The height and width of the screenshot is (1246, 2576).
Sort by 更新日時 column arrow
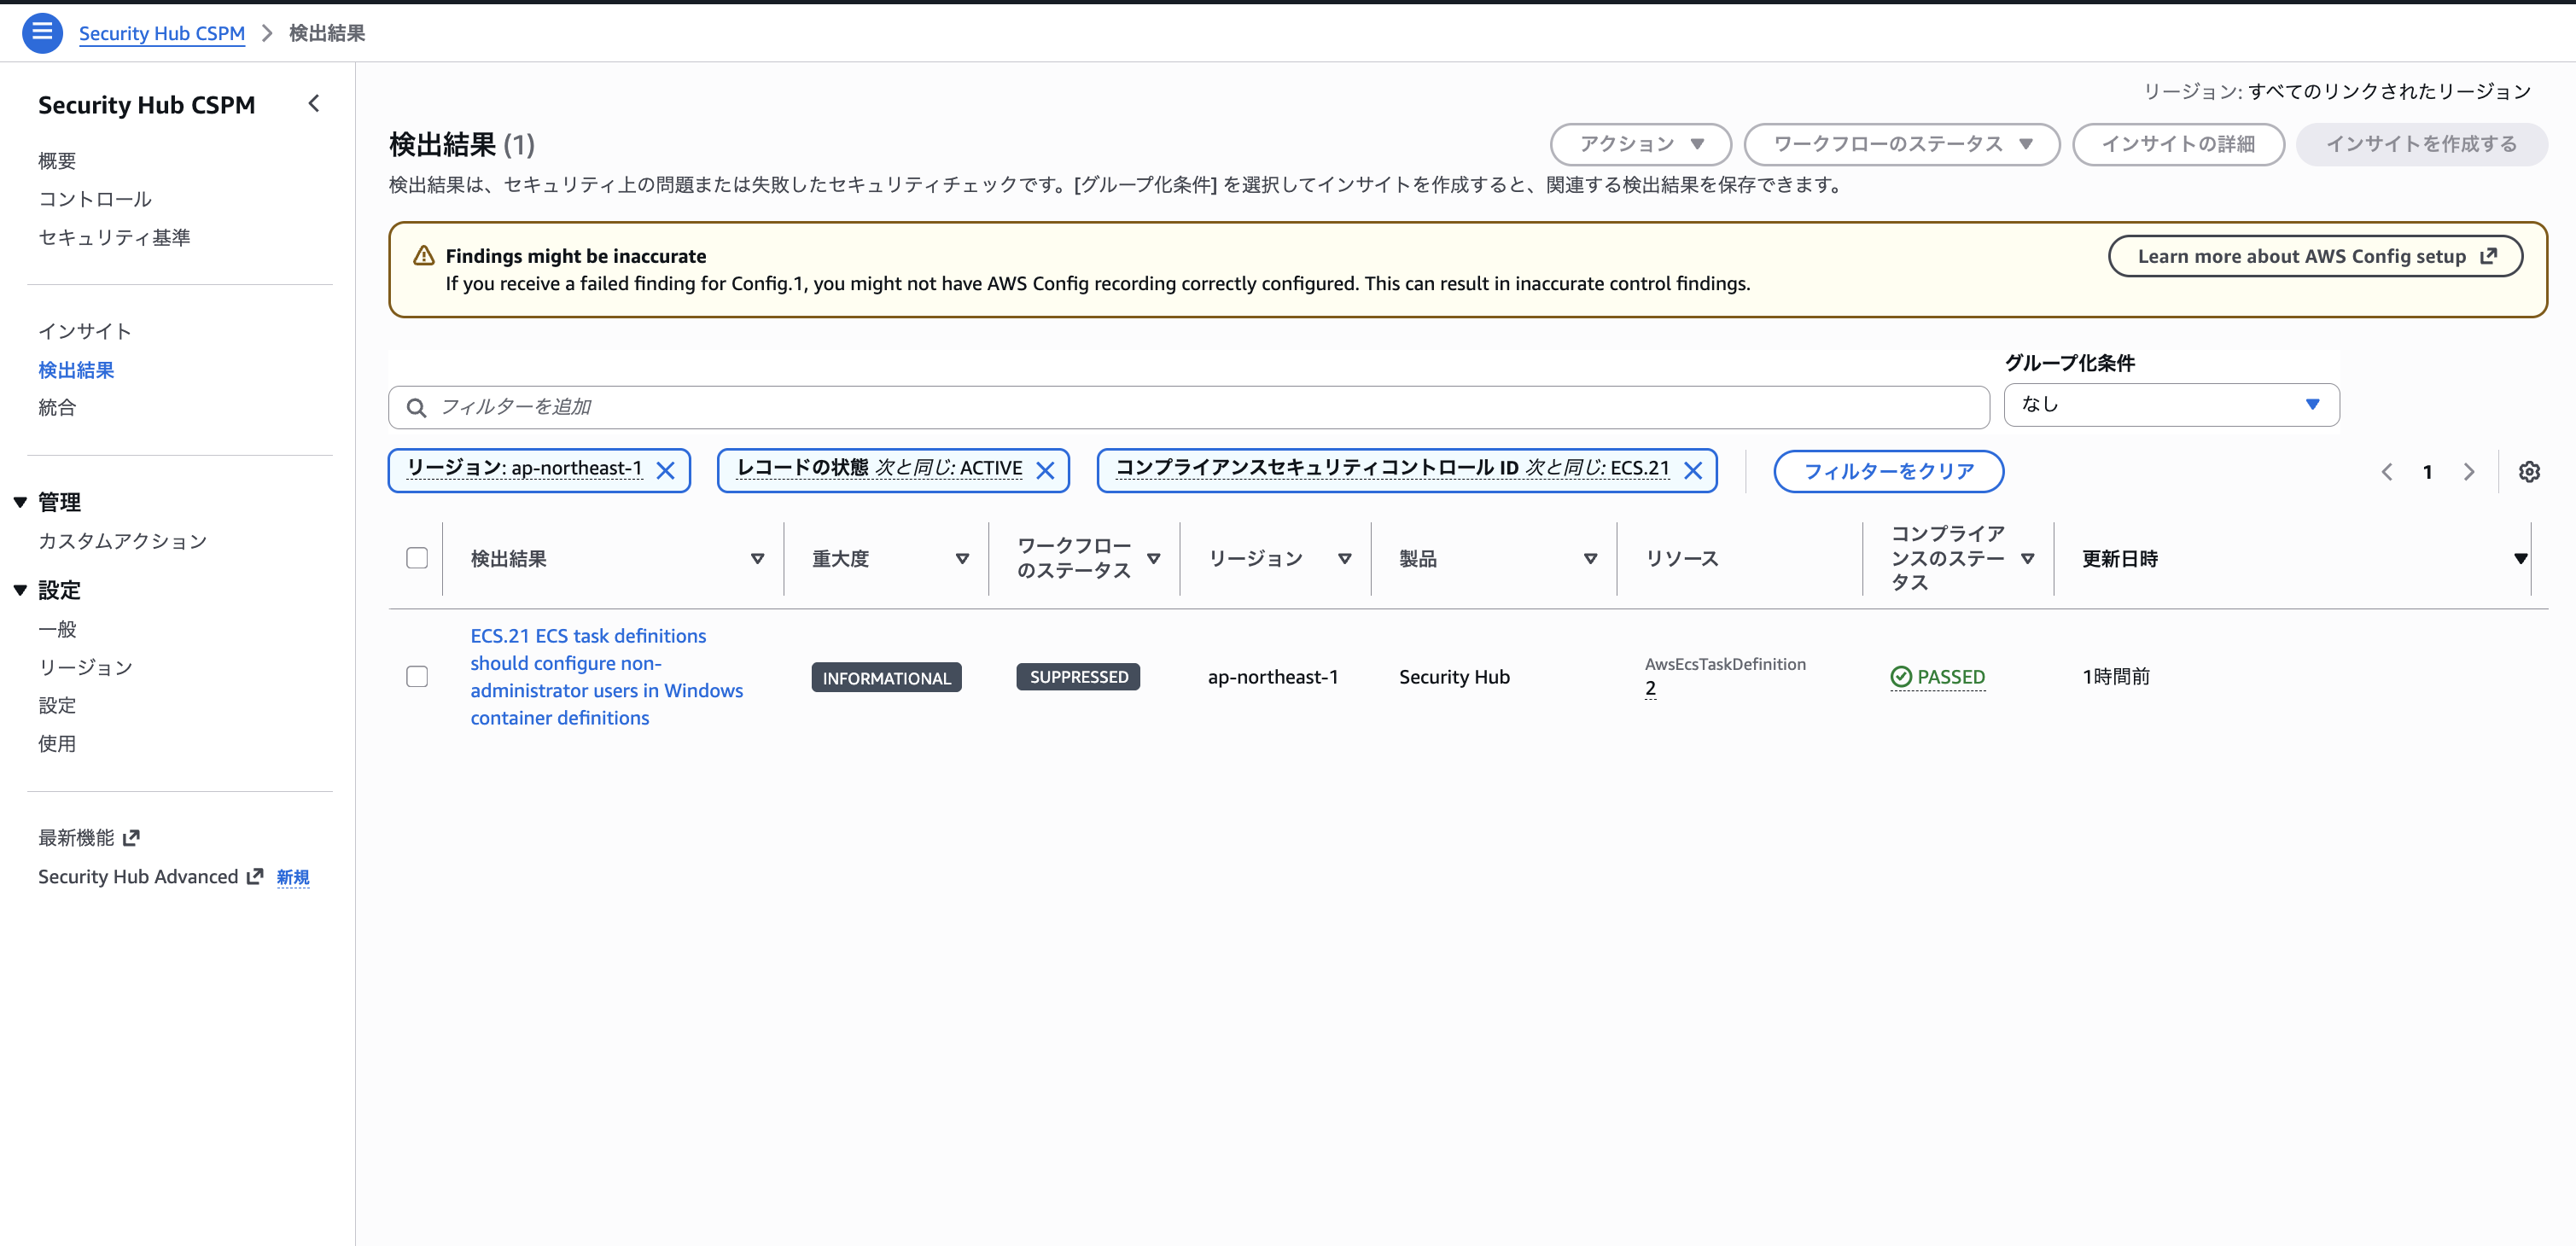pos(2520,559)
